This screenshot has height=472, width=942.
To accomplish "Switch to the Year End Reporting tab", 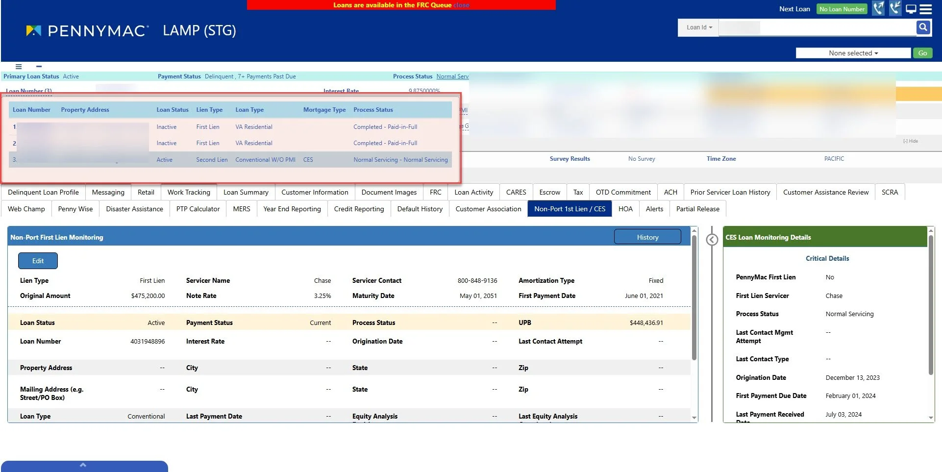I will point(292,209).
